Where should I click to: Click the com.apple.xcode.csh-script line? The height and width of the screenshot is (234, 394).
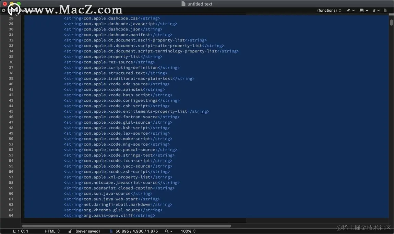click(x=117, y=106)
